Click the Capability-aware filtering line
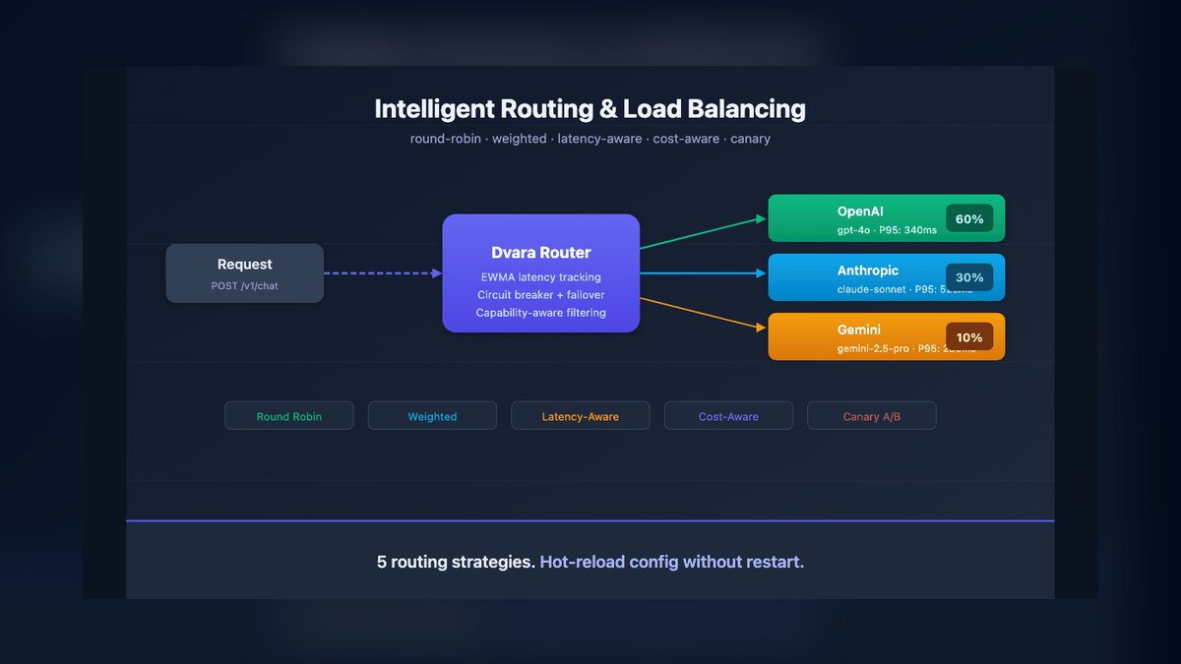Image resolution: width=1181 pixels, height=664 pixels. pos(541,313)
